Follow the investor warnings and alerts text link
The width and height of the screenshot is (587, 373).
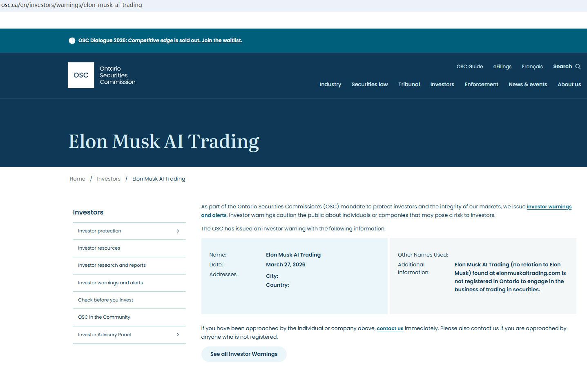click(x=549, y=207)
